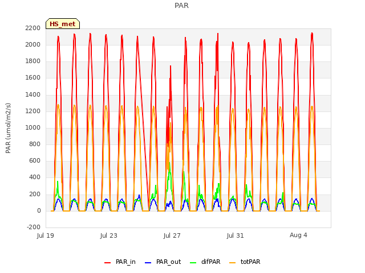Click the Jul 27 x-axis label
The height and width of the screenshot is (273, 365).
coord(172,235)
